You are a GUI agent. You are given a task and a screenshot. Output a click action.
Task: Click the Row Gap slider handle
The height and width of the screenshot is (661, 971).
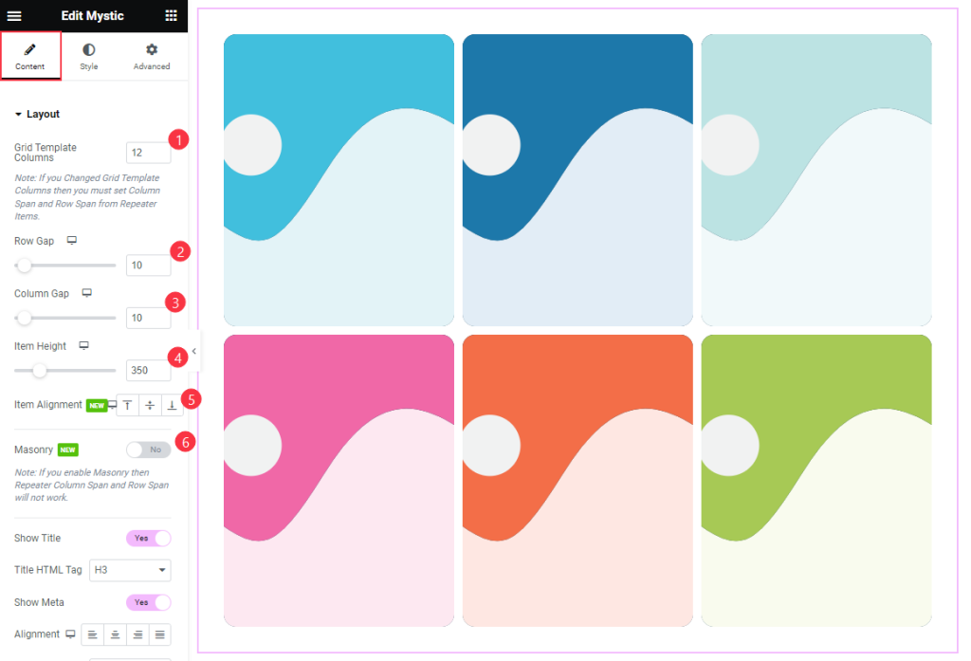(24, 266)
